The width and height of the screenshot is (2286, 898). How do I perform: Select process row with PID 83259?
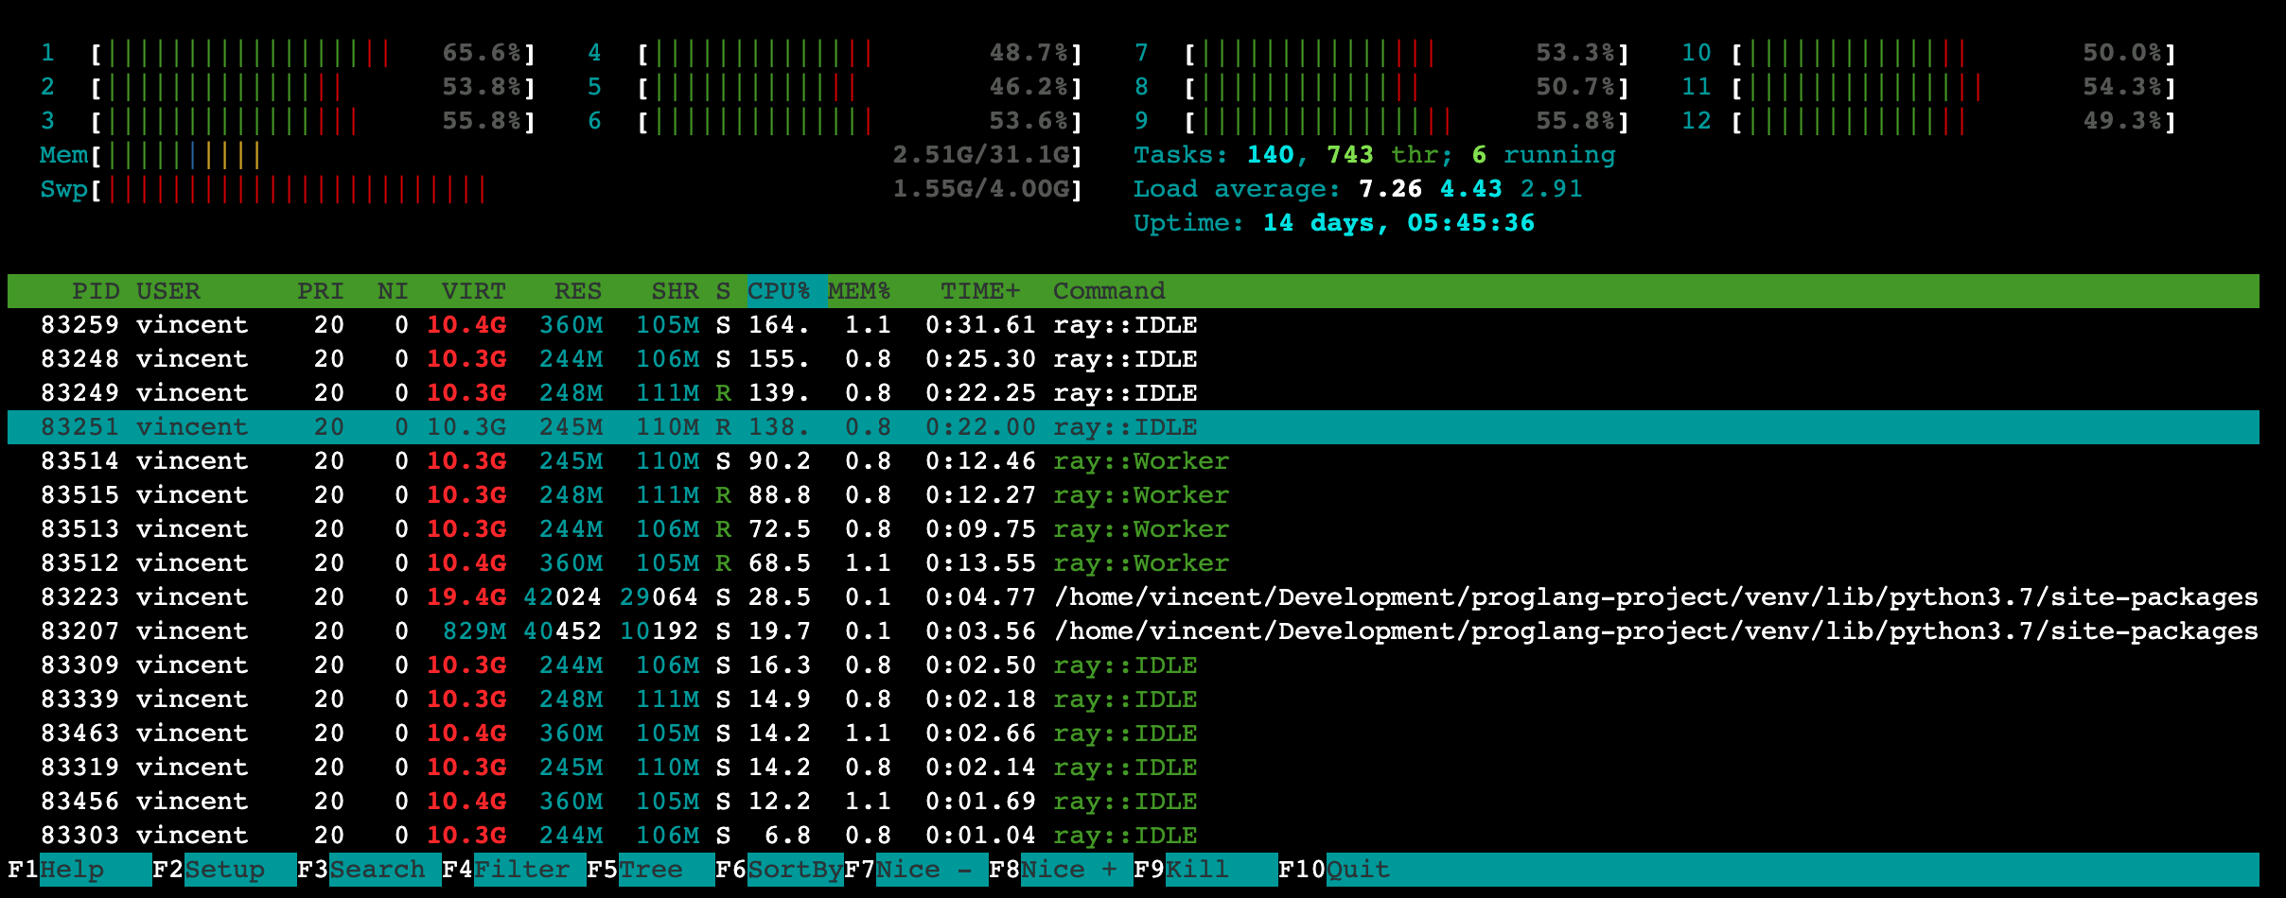pos(1134,325)
